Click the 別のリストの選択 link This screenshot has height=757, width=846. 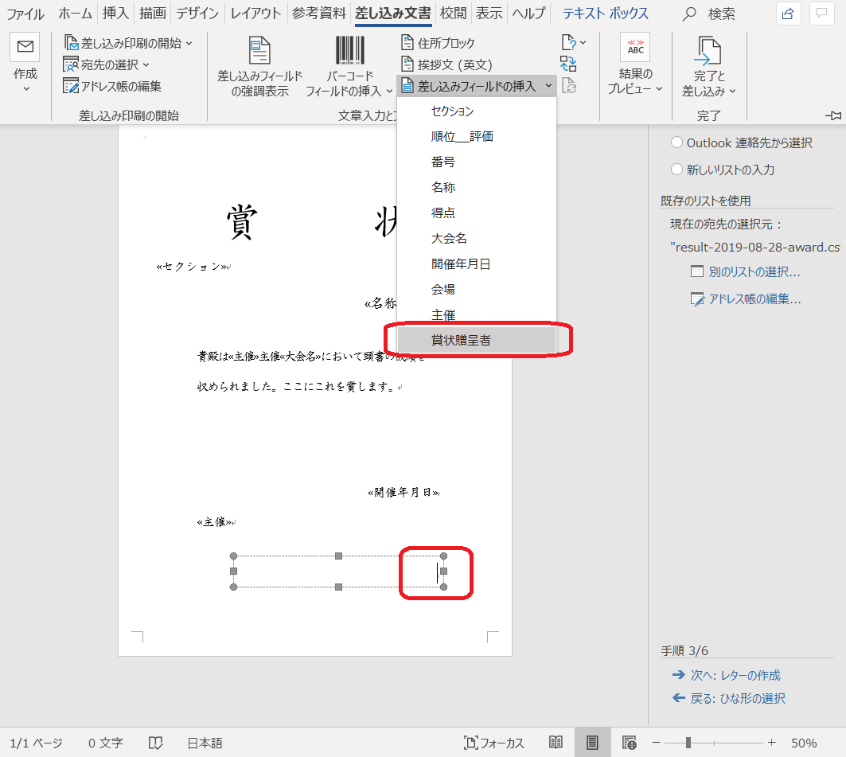[x=745, y=271]
